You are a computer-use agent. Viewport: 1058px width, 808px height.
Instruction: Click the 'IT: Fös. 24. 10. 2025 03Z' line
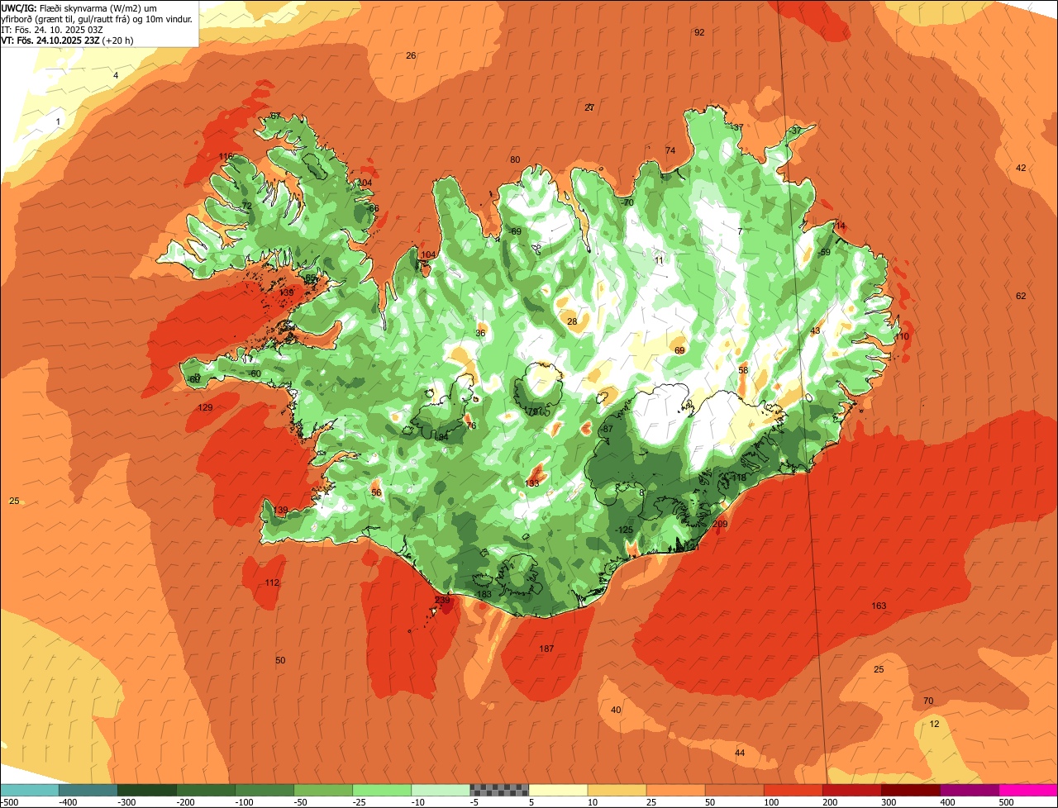[52, 29]
